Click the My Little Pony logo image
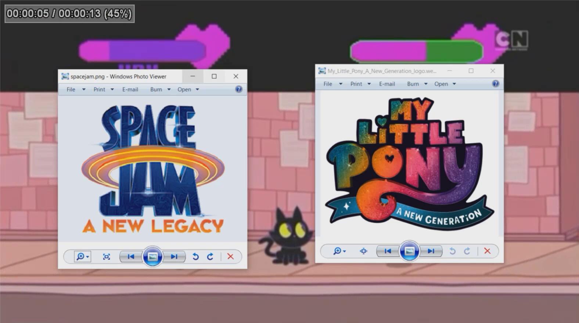 (409, 163)
